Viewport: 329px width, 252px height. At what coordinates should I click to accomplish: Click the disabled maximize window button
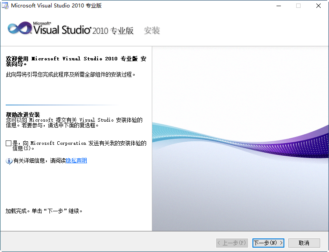[x=298, y=6]
